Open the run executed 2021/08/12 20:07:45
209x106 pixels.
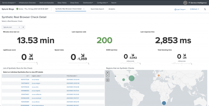point(73,83)
